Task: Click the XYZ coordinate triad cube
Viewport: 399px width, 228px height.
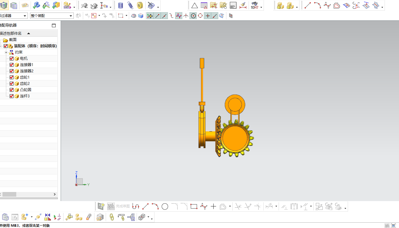Action: click(80, 181)
